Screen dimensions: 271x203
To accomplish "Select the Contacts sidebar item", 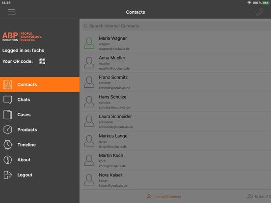I will point(40,84).
